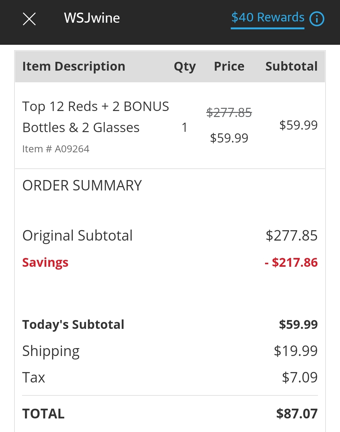Select the Qty column header
This screenshot has height=432, width=340.
pyautogui.click(x=185, y=67)
